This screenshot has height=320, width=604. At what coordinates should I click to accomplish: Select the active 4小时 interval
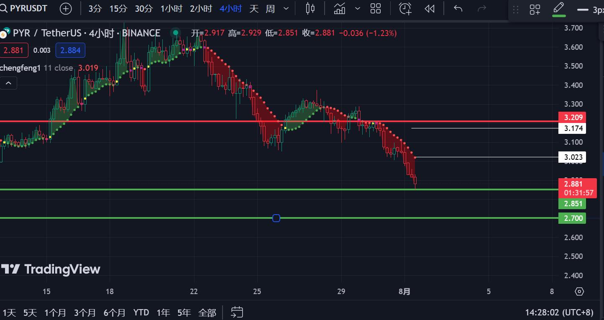click(x=230, y=8)
